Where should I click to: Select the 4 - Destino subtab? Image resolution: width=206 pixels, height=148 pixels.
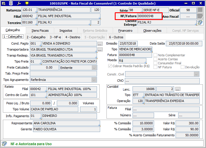tap(73, 37)
